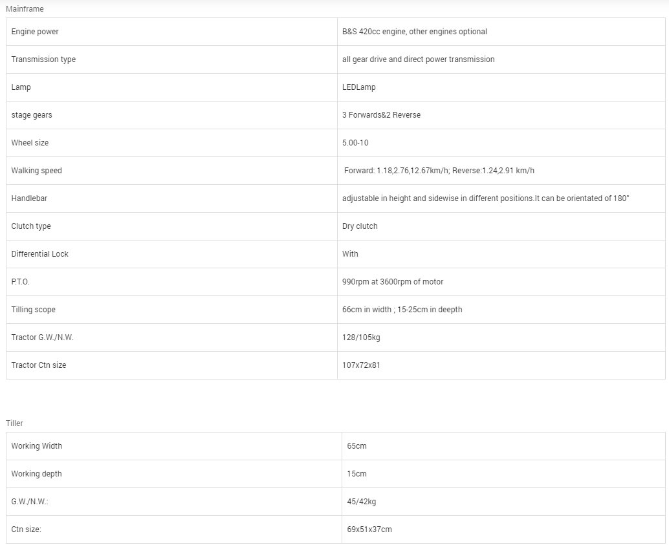Select the 128/105kg tractor weight value
Viewport: 669px width, 545px height.
356,337
